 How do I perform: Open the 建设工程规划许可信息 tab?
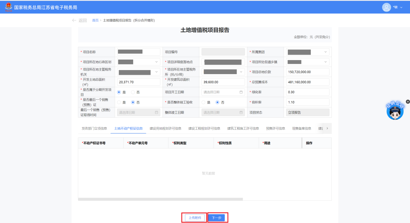[204, 128]
